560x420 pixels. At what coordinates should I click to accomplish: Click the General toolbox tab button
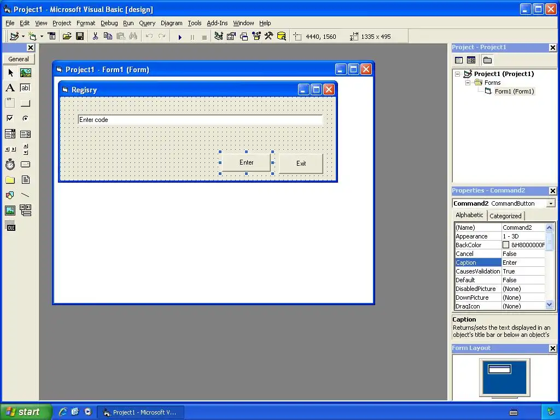[19, 59]
